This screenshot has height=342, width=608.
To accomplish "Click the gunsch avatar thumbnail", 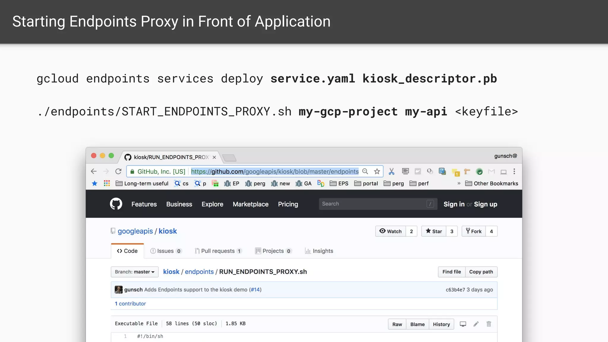I will tap(119, 290).
